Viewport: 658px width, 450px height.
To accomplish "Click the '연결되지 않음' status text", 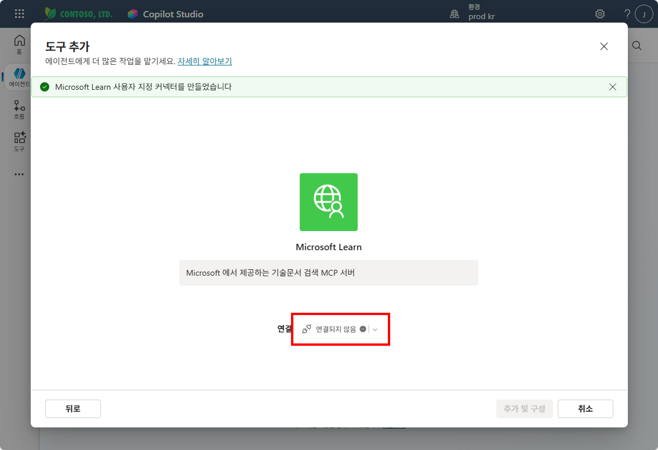I will 336,329.
